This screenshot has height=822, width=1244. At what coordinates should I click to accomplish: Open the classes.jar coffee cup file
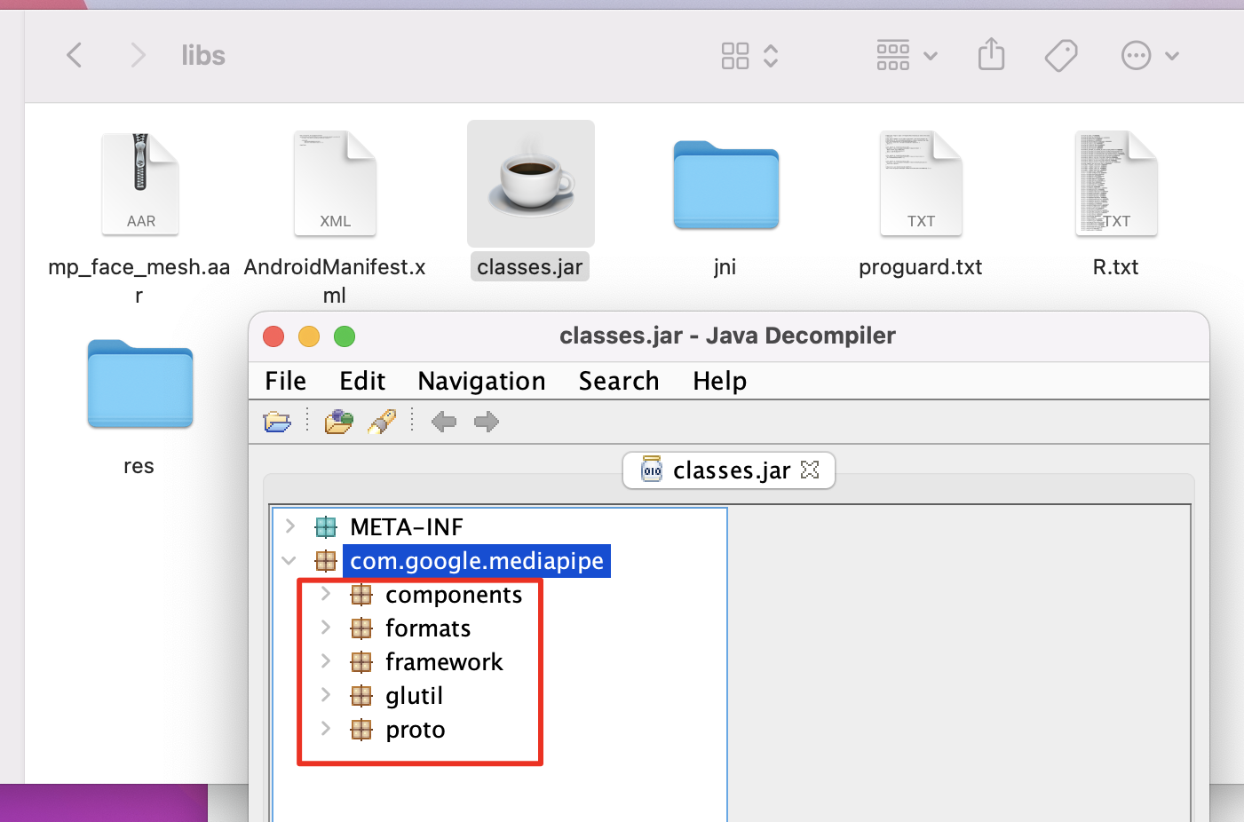(x=530, y=184)
